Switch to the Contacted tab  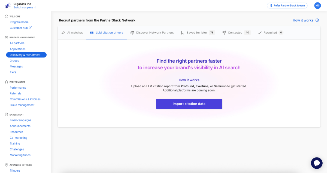236,33
